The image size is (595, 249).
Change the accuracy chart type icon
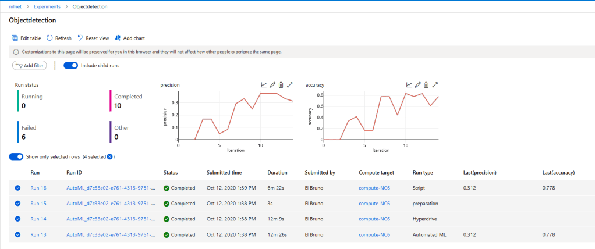tap(409, 85)
